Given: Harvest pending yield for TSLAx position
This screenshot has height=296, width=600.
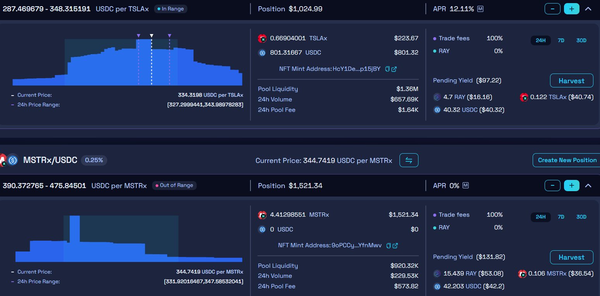Looking at the screenshot, I should point(571,80).
